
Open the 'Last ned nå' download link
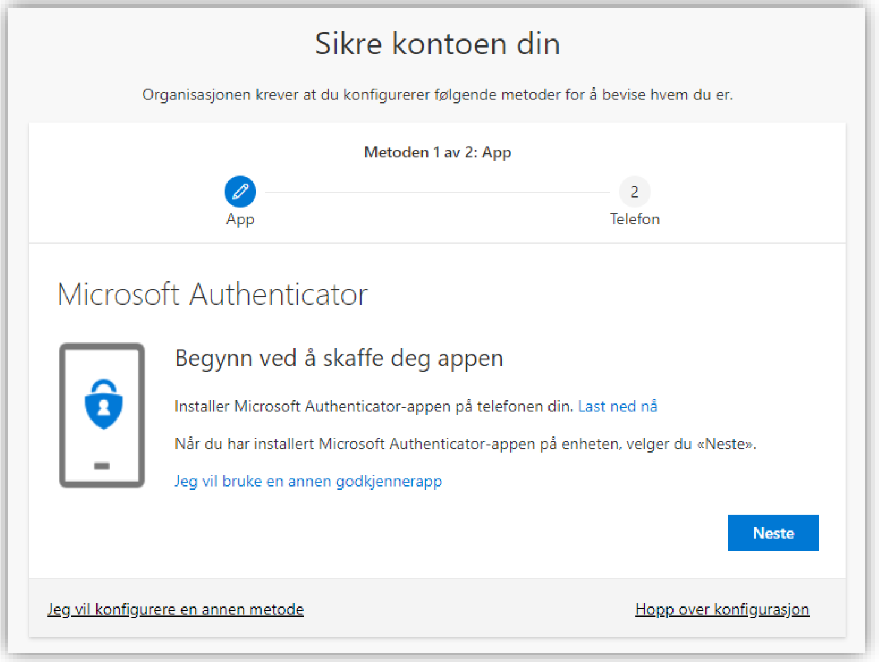[617, 406]
